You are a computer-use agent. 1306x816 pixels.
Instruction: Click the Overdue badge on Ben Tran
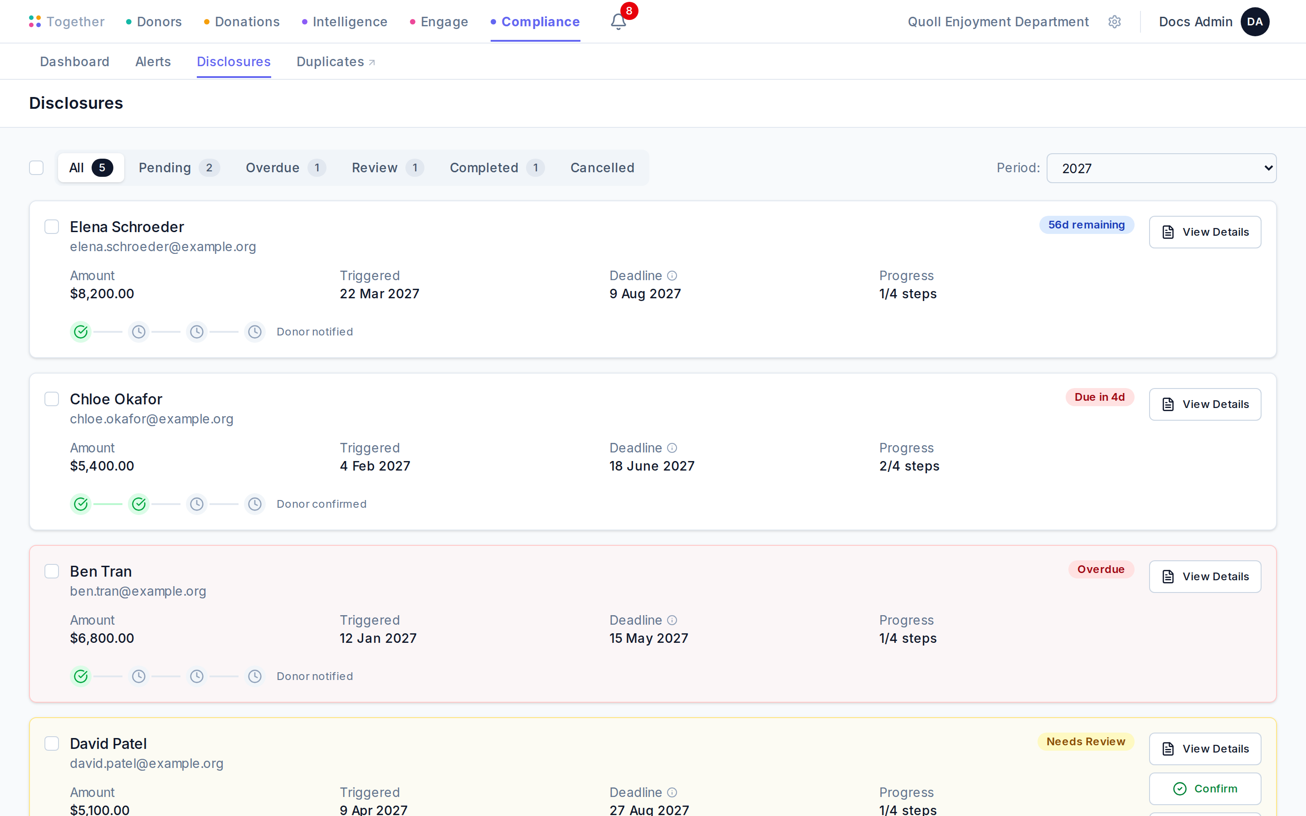click(1101, 569)
